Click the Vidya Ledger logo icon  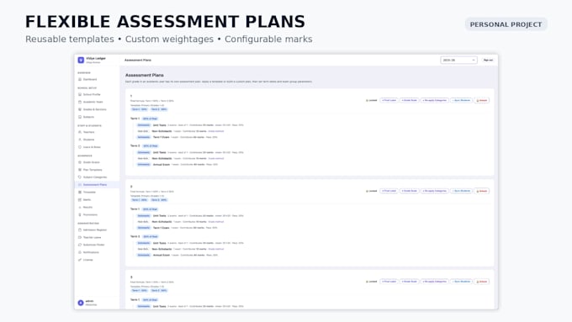(81, 61)
